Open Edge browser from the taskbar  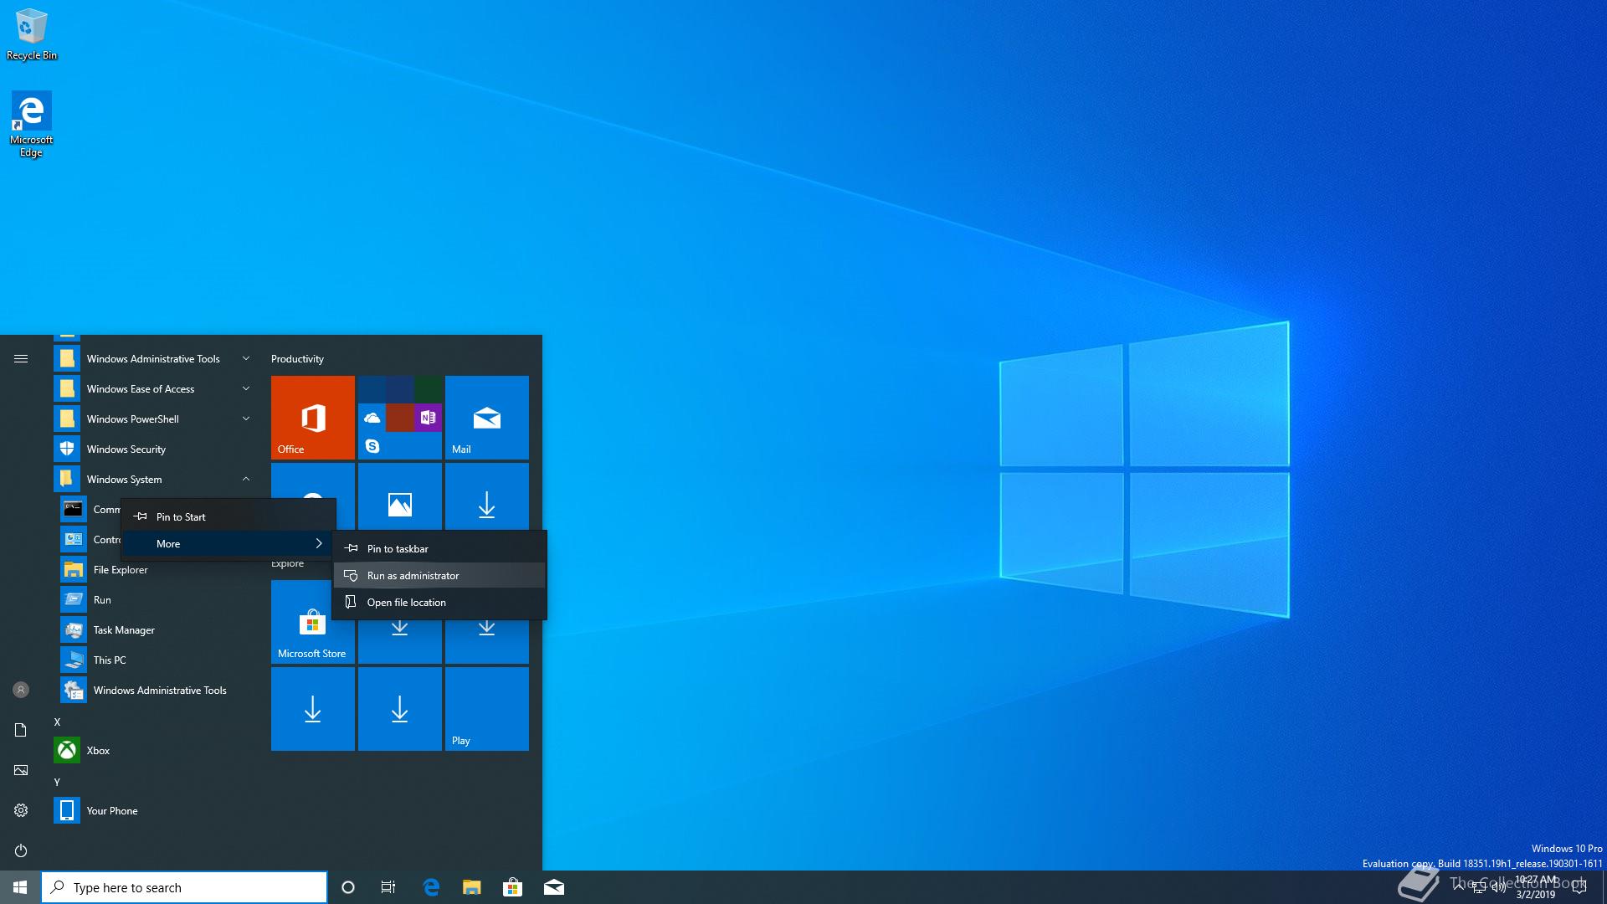[x=431, y=887]
